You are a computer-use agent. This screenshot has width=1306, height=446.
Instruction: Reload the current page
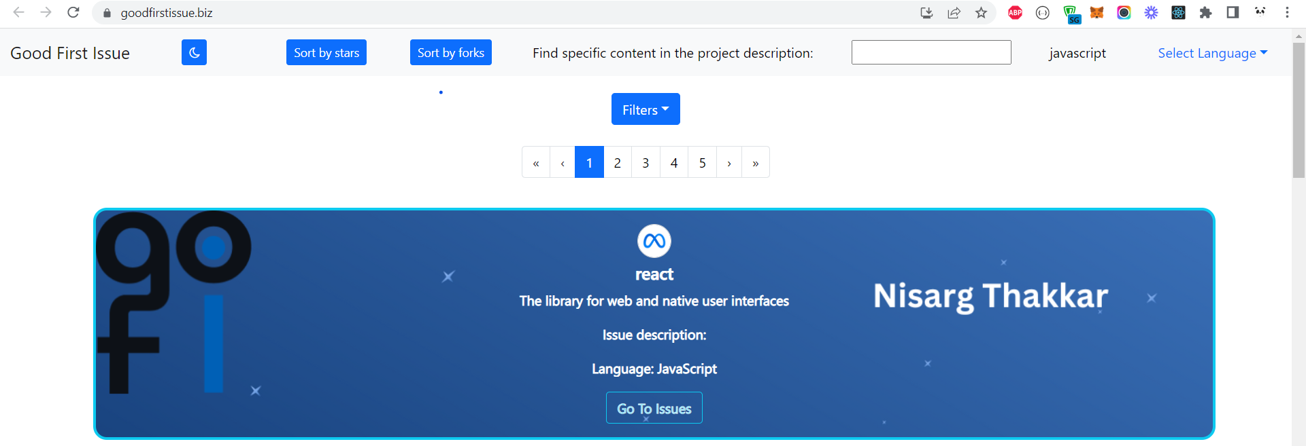73,12
